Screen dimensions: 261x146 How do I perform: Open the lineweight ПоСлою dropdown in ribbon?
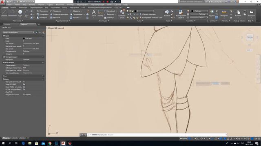[x=199, y=14]
